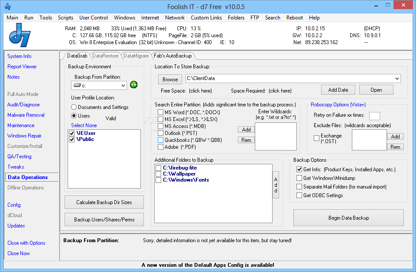Check C:\firebug-lite folder
This screenshot has height=272, width=416.
(x=159, y=168)
